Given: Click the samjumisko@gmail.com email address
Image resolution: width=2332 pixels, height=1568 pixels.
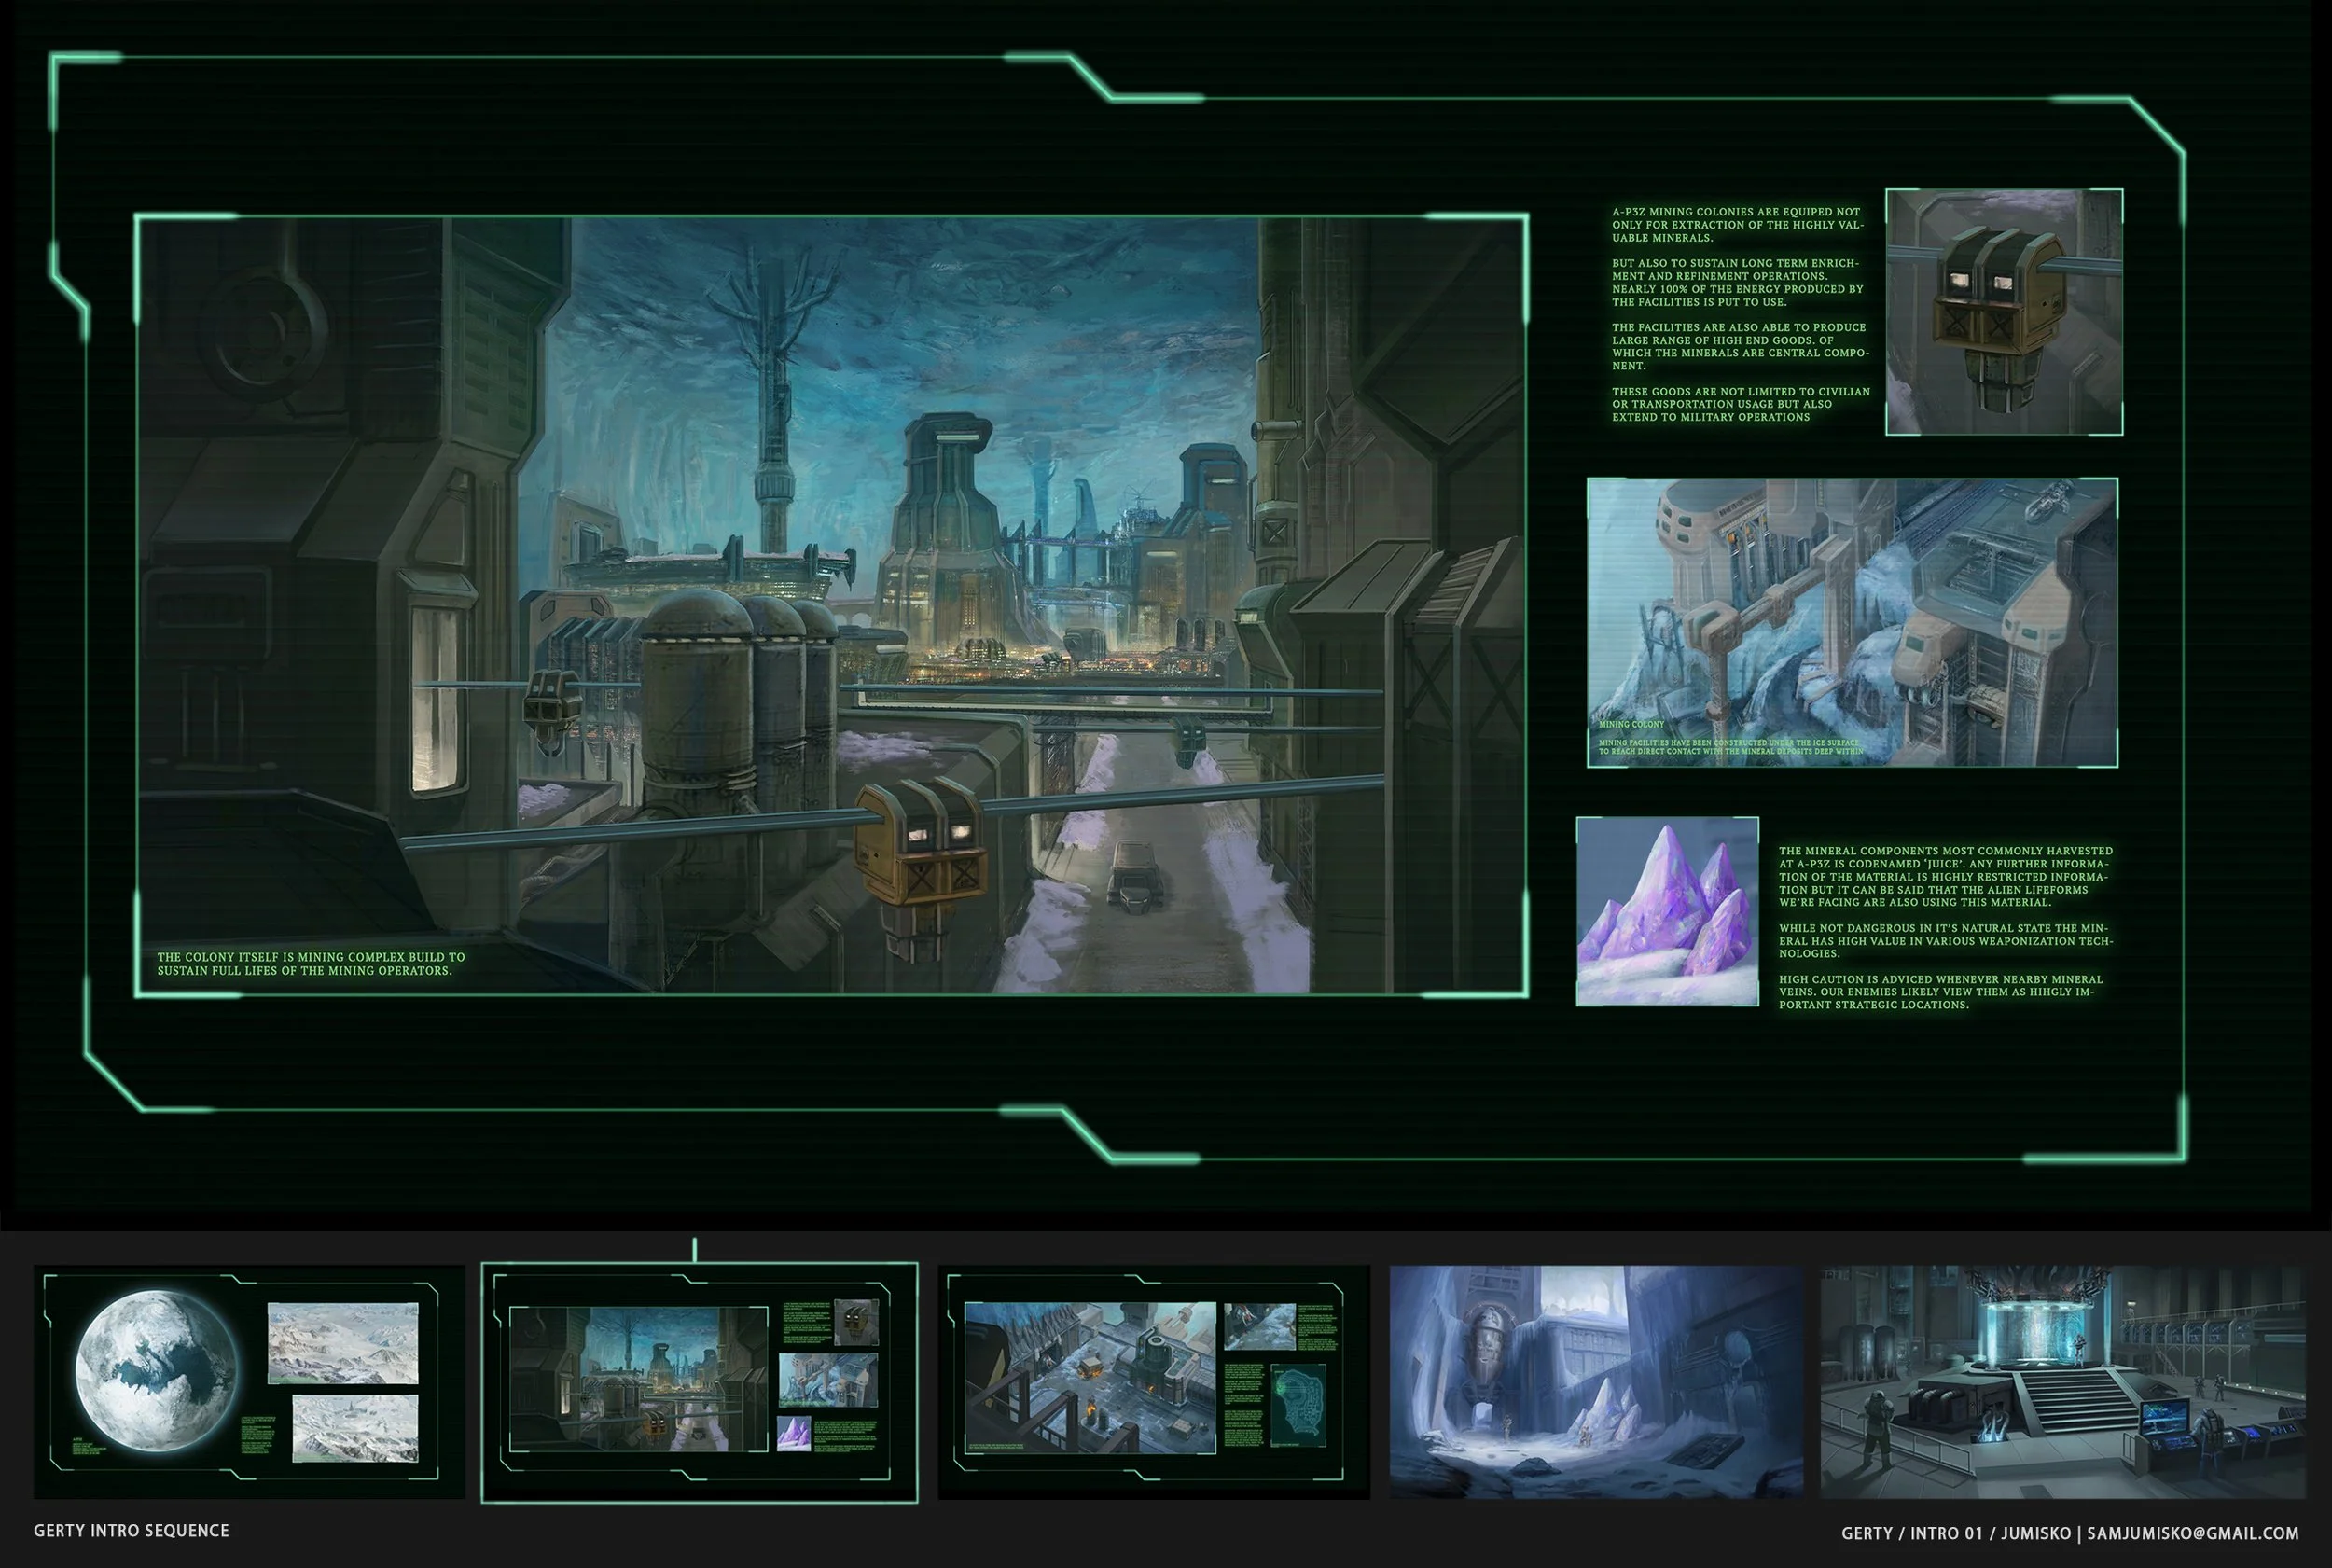Looking at the screenshot, I should pyautogui.click(x=2192, y=1533).
